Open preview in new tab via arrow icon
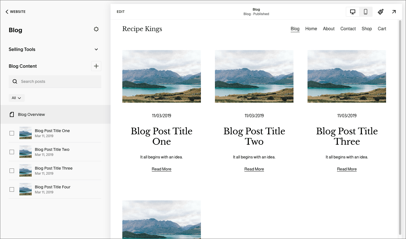The image size is (406, 239). [394, 12]
